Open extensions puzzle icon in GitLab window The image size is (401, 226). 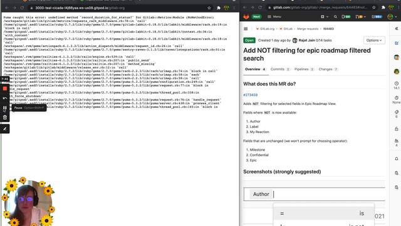383,8
